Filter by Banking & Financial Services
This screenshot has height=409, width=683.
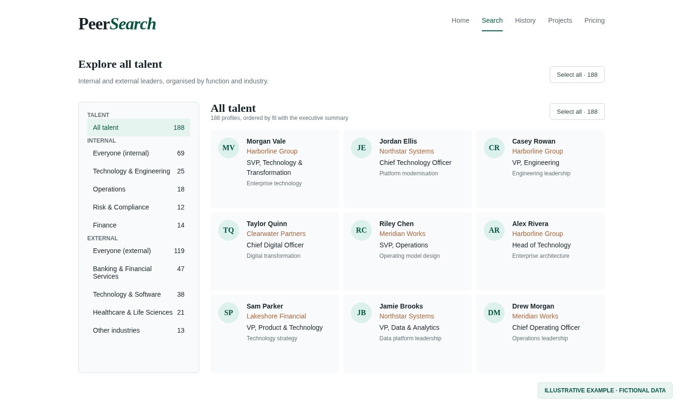138,273
